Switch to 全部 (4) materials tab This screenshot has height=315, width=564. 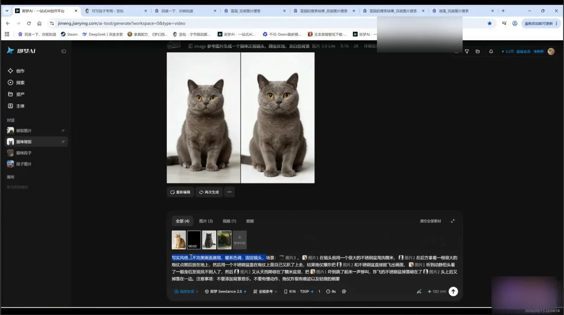(182, 221)
